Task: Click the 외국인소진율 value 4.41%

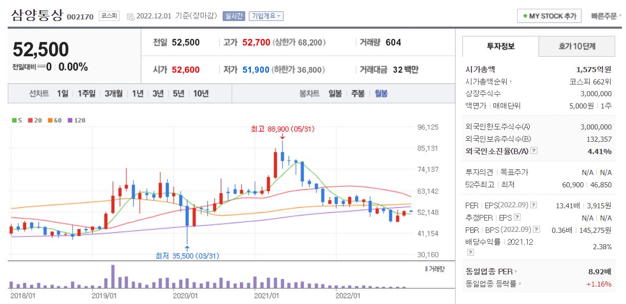Action: click(600, 151)
